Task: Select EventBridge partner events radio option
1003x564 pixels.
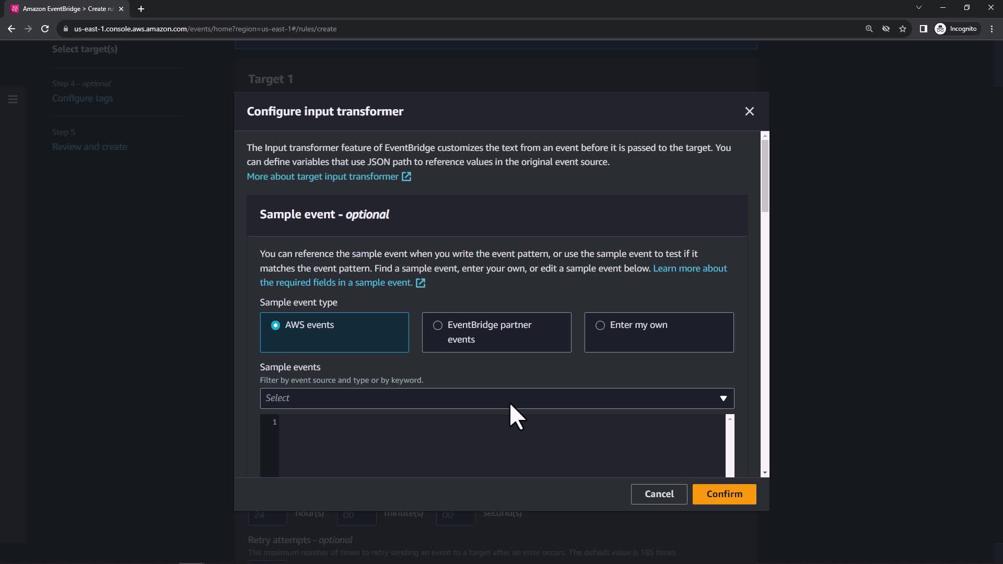Action: point(438,325)
